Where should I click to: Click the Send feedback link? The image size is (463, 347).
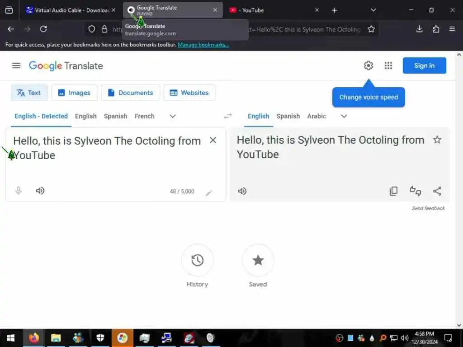click(428, 208)
